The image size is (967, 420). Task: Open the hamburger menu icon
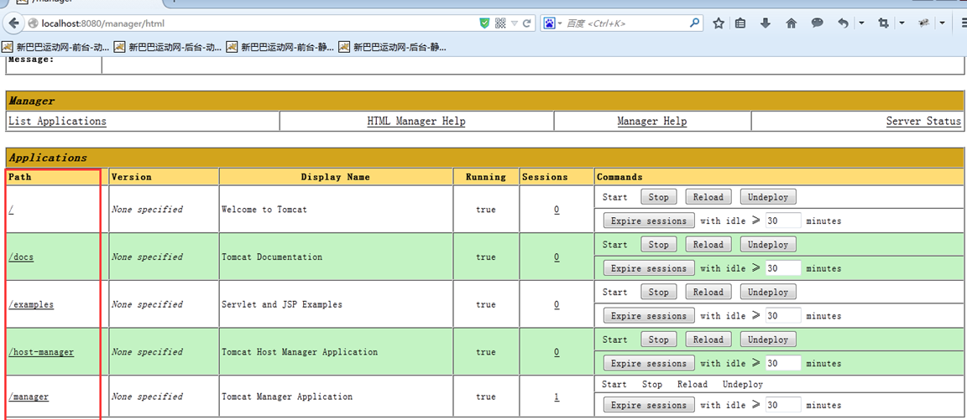[x=964, y=23]
